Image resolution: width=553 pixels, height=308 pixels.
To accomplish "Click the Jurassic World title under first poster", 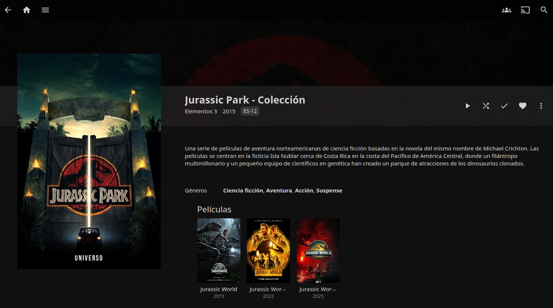I will (x=219, y=289).
